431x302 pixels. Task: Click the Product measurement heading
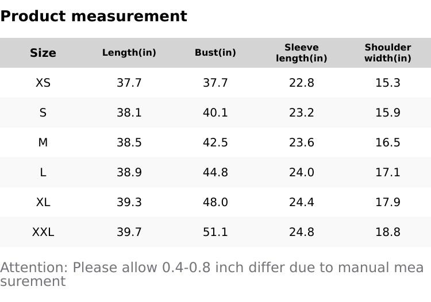click(94, 16)
